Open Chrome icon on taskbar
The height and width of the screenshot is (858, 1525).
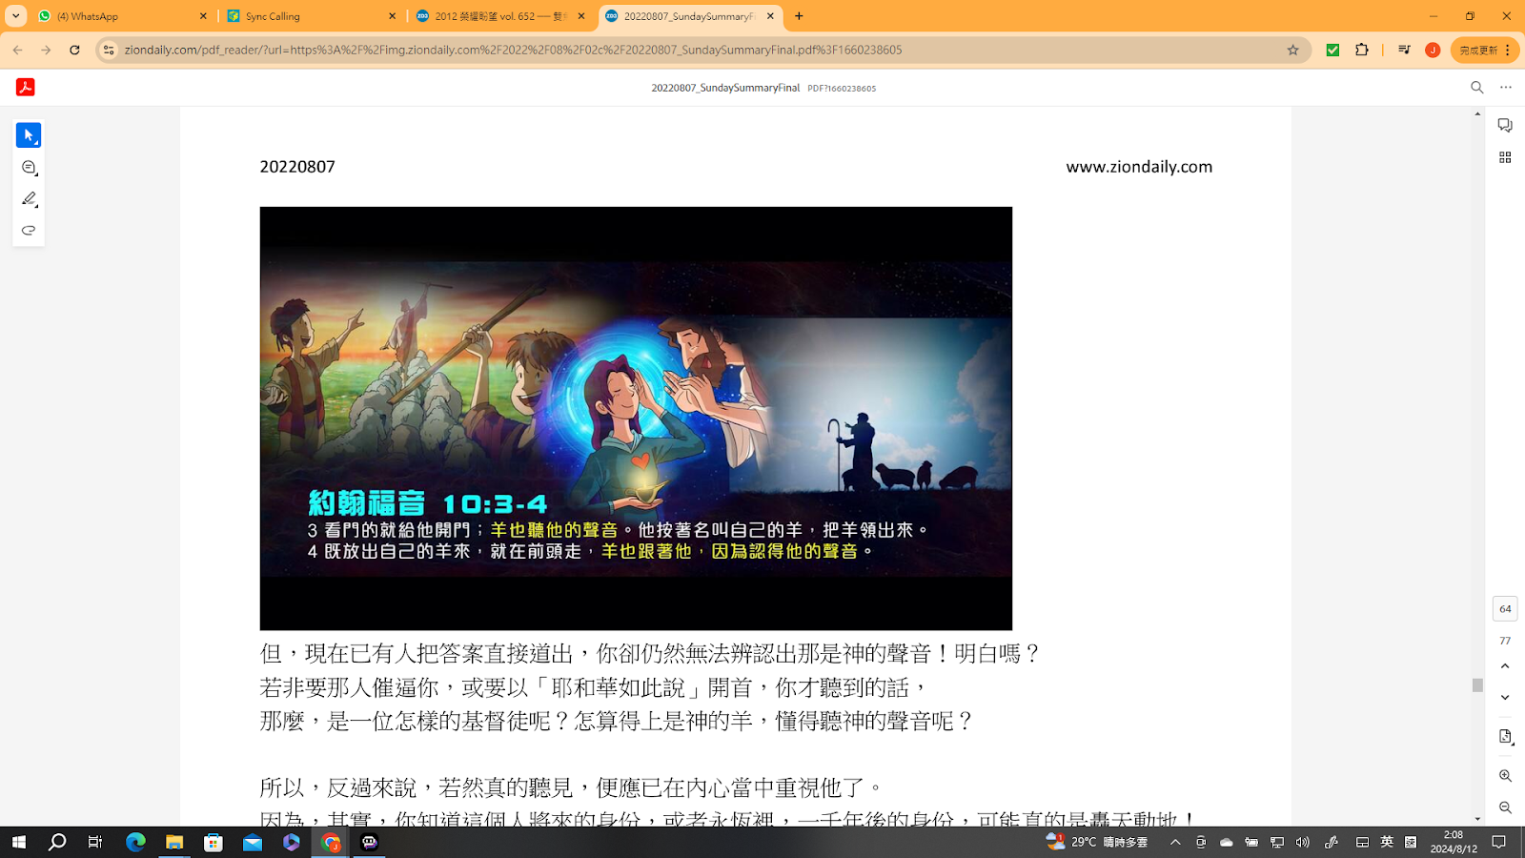pyautogui.click(x=331, y=842)
